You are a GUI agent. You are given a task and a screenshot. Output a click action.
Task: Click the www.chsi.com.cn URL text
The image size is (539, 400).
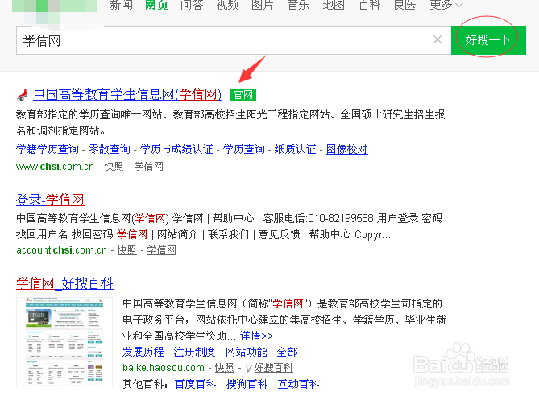(55, 167)
